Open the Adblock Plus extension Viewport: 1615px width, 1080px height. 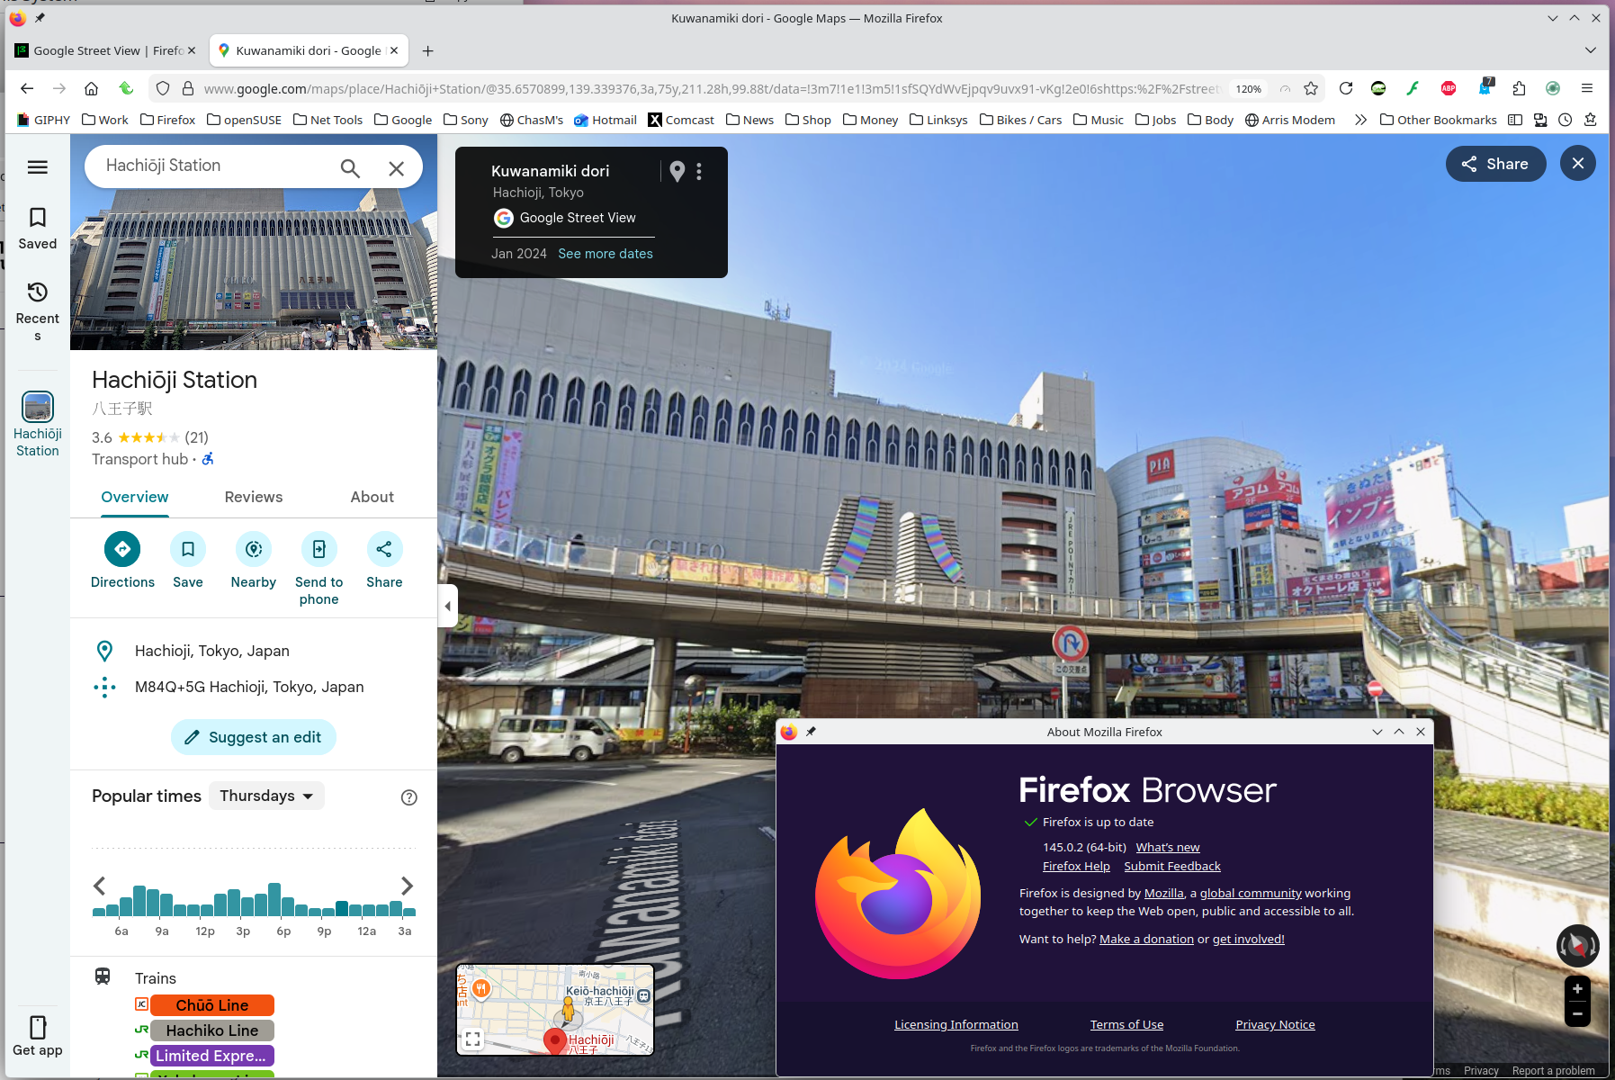point(1449,88)
